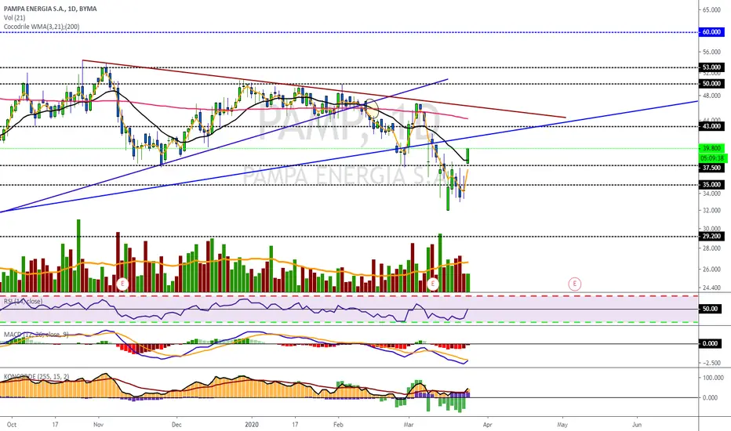Select the Vol (21) indicator legend
The height and width of the screenshot is (431, 731).
[x=14, y=18]
